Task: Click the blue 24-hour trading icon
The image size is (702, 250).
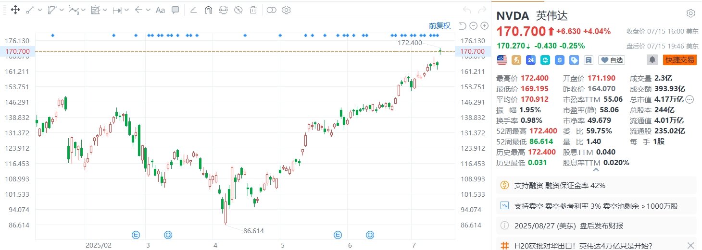Action: [531, 60]
